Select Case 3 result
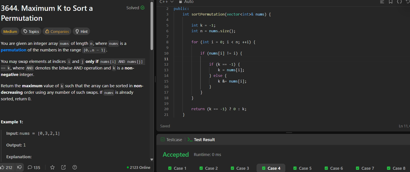 click(x=240, y=168)
